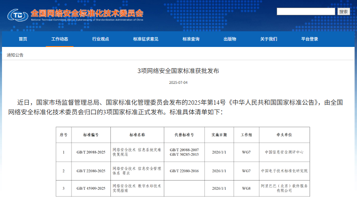Click the 实施日期 column header
Screen dimensions: 357x207
[219, 135]
